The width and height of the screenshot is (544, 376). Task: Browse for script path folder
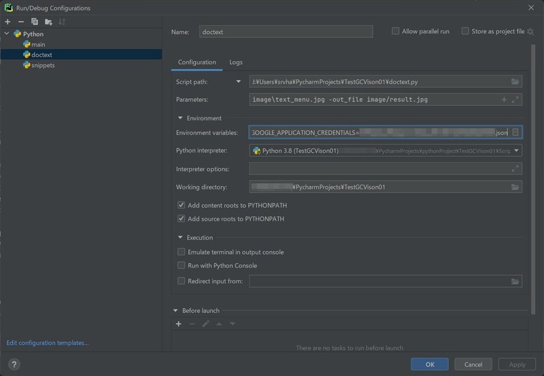[515, 81]
